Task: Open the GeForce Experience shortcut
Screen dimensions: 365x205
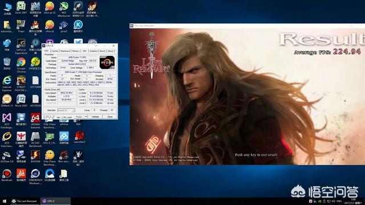Action: point(21,47)
